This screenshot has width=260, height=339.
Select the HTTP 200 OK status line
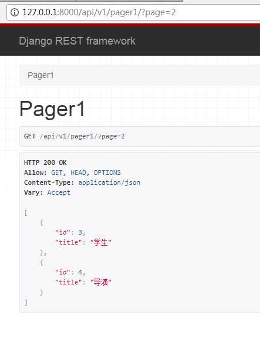tap(45, 162)
